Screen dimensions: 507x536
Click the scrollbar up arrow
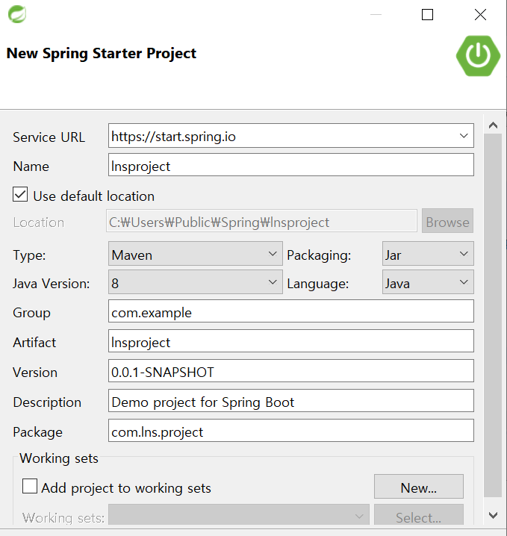click(x=493, y=125)
